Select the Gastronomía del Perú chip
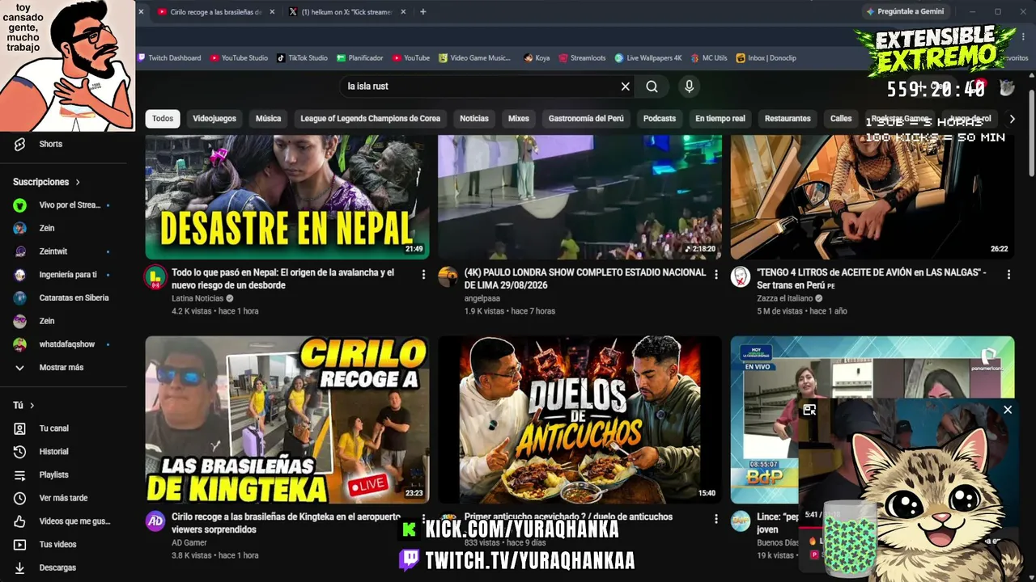 (586, 119)
